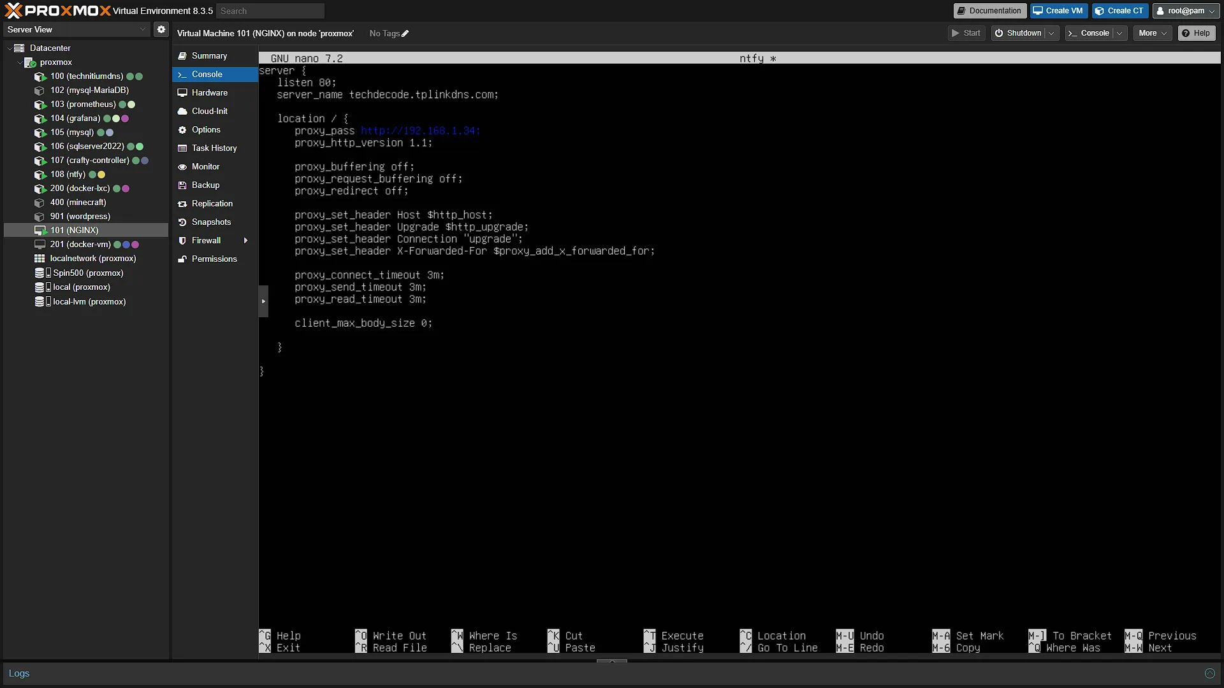Collapse the proxmox node
The image size is (1224, 688).
click(20, 62)
